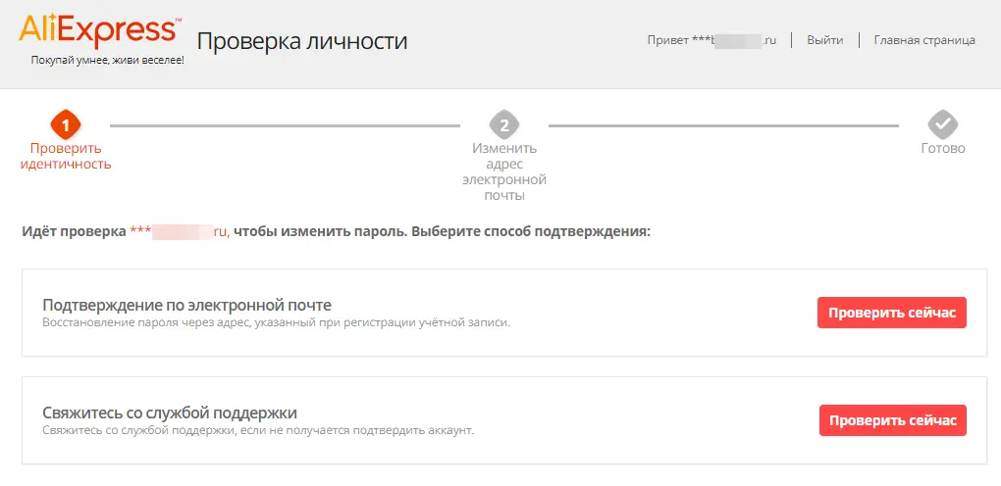1001x486 pixels.
Task: Click the Привет masked email greeting
Action: coord(711,40)
